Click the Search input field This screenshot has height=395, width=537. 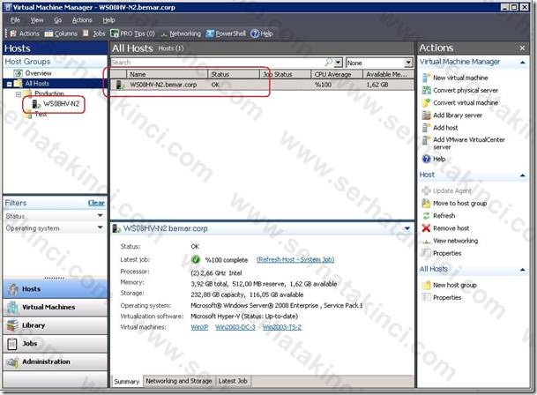[217, 63]
